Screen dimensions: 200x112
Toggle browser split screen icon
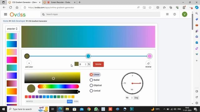(x=158, y=7)
